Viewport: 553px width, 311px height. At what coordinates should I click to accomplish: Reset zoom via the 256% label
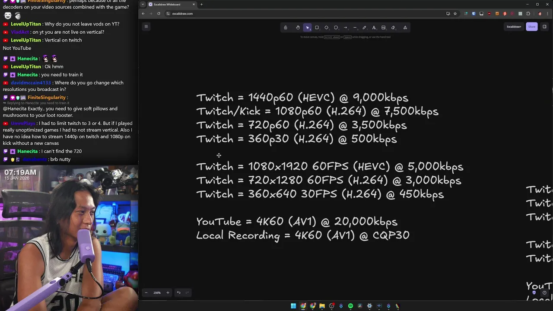tap(157, 292)
